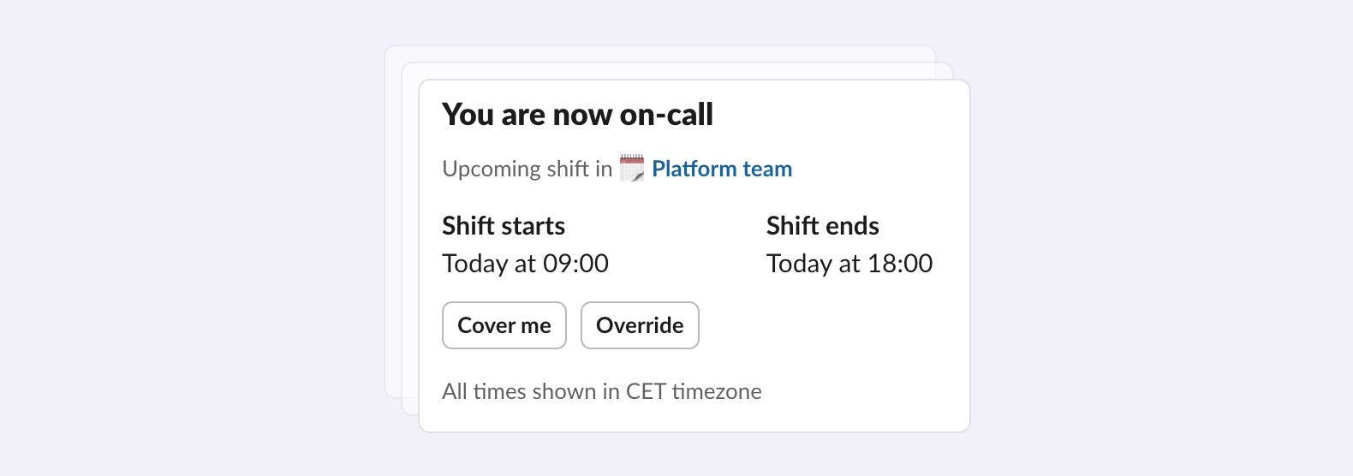Select the "Shift starts" label
This screenshot has width=1353, height=476.
504,226
